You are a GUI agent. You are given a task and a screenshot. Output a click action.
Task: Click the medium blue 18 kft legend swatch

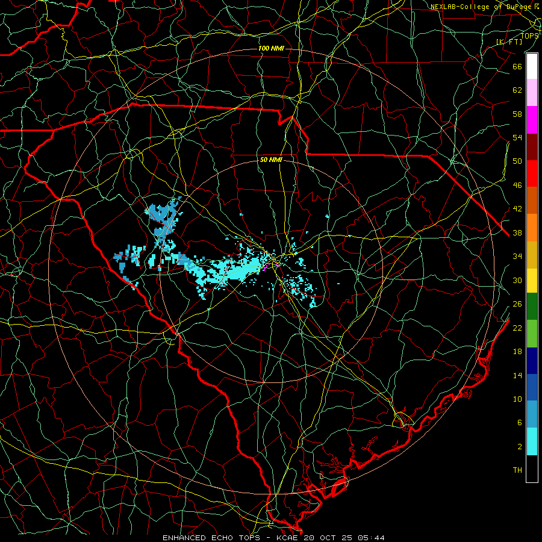pos(532,387)
